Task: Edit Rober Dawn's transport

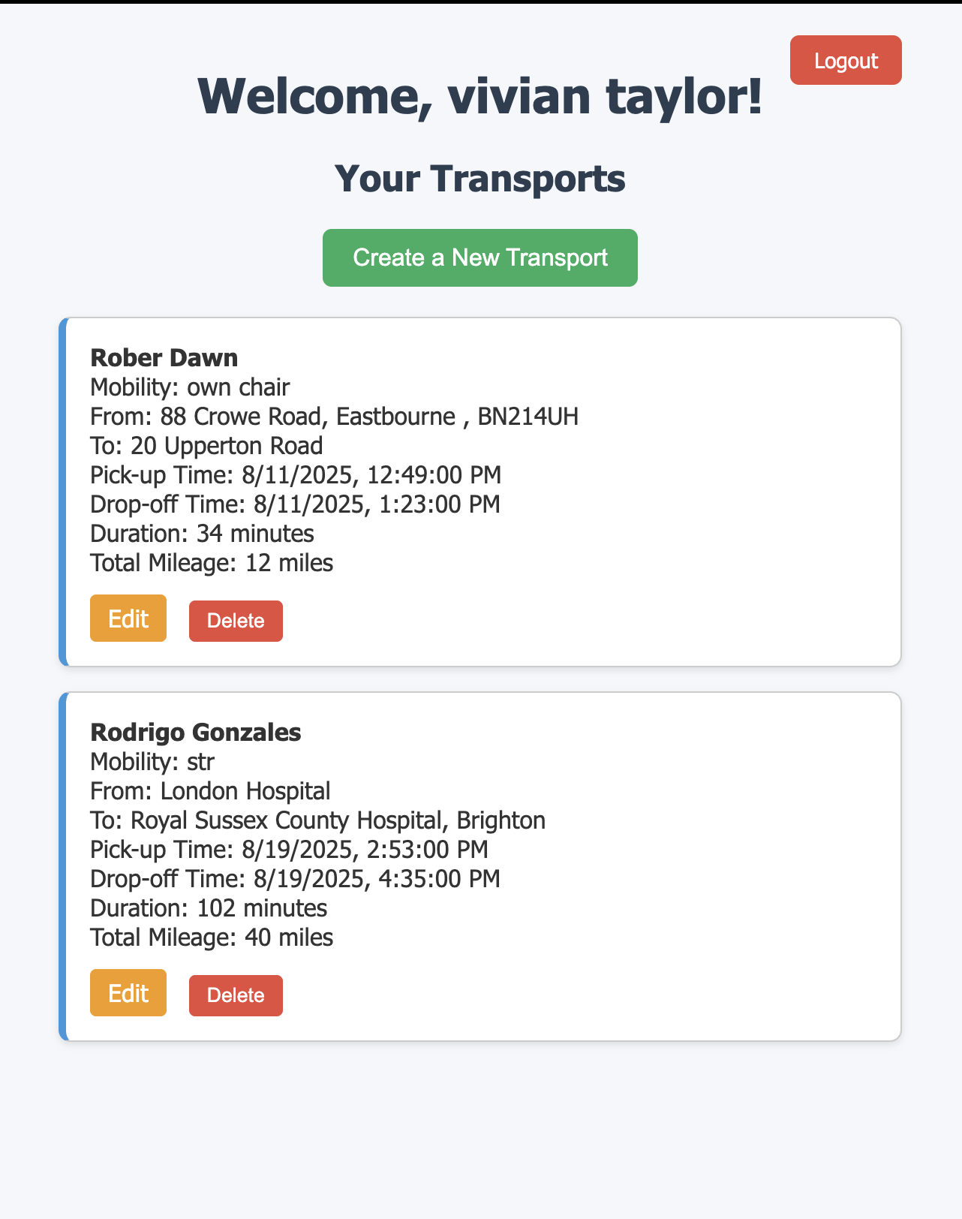Action: (128, 619)
